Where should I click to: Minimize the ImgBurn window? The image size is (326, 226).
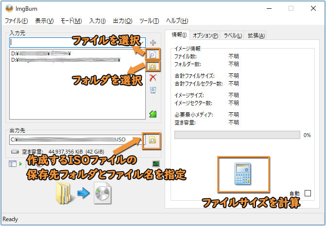point(269,9)
